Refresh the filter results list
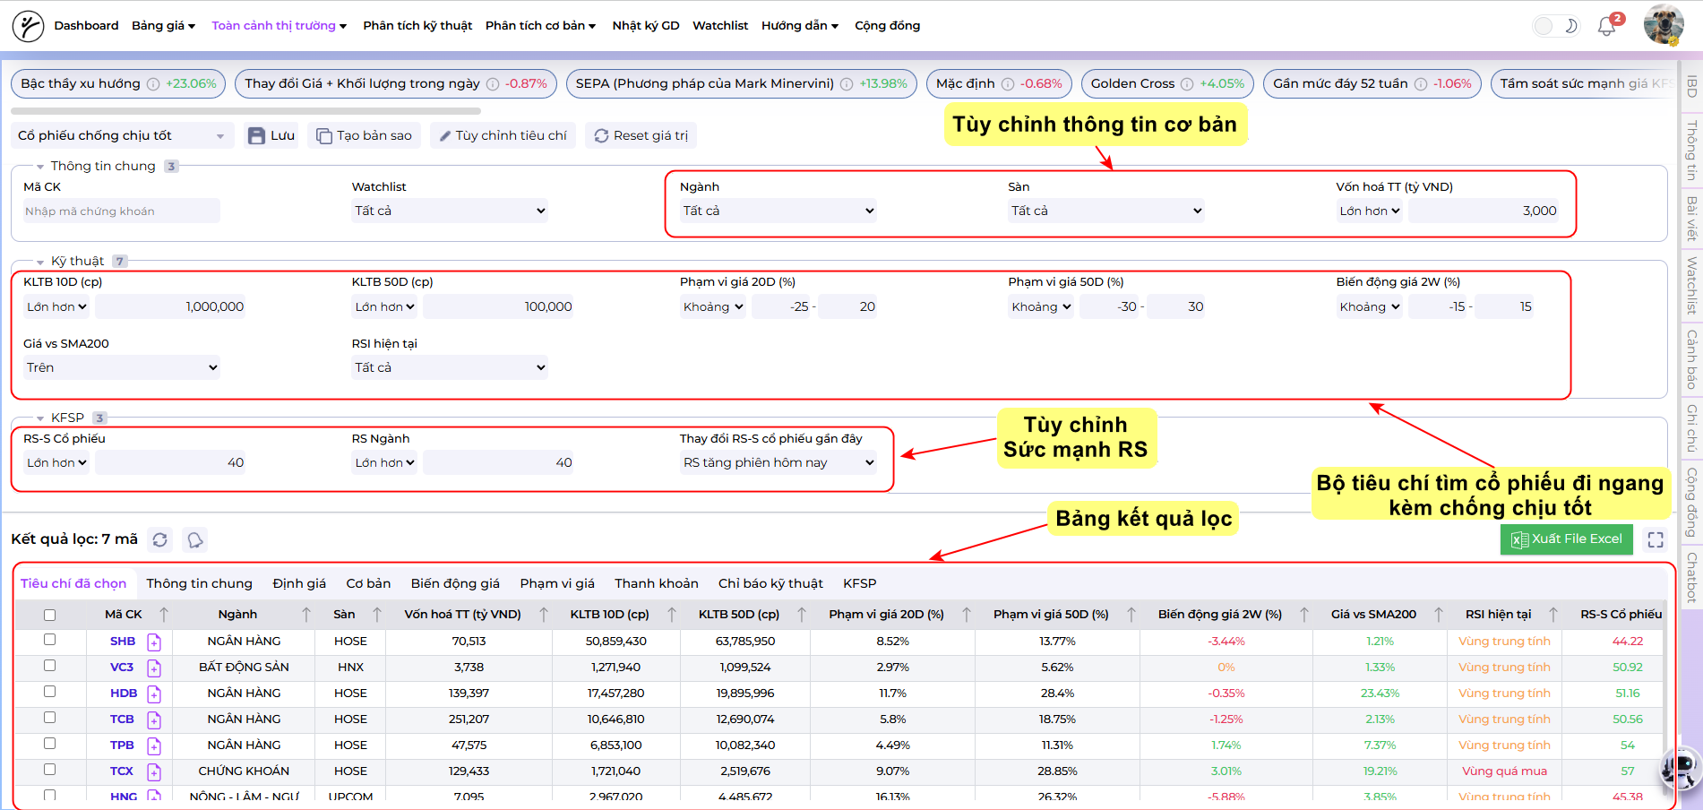The image size is (1703, 810). (x=159, y=539)
